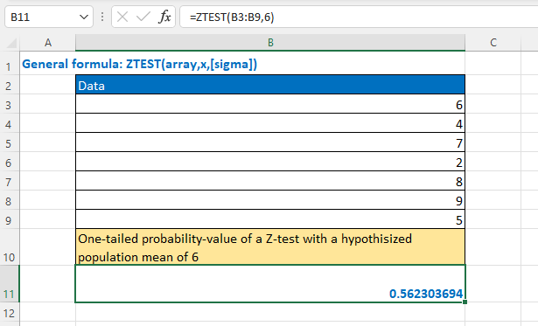The height and width of the screenshot is (326, 538).
Task: Confirm formula with the checkmark icon
Action: [x=143, y=17]
